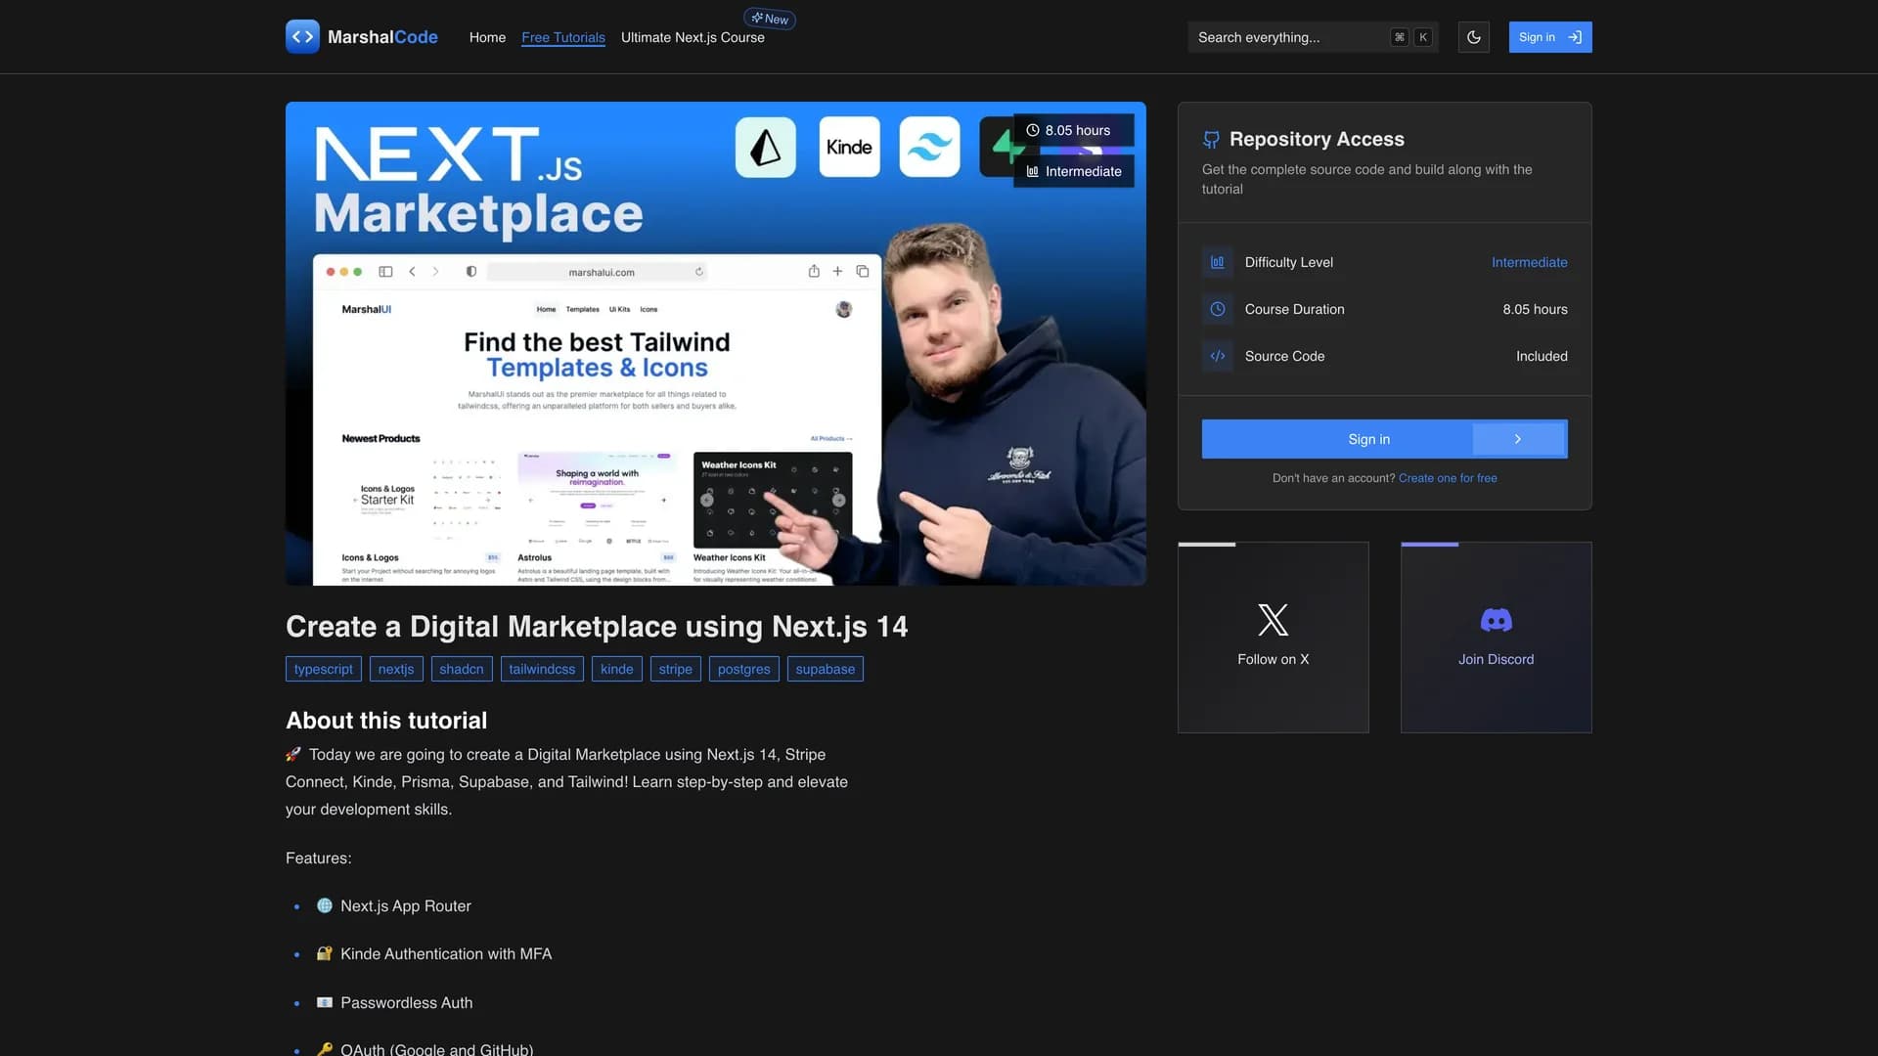Select the tailwindcss tag
Viewport: 1878px width, 1056px height.
coord(542,669)
